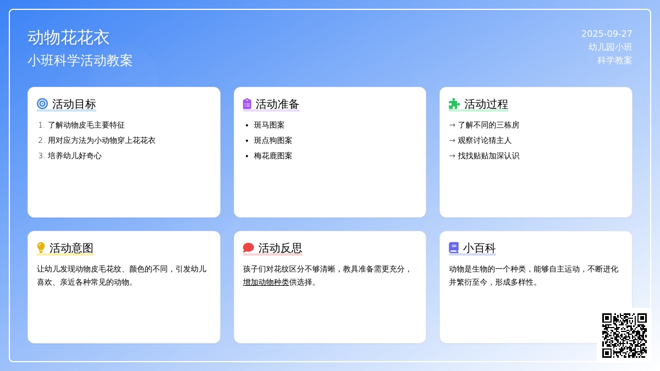The width and height of the screenshot is (660, 371).
Task: Click the purple clipboard icon beside 活动准备
Action: point(247,104)
